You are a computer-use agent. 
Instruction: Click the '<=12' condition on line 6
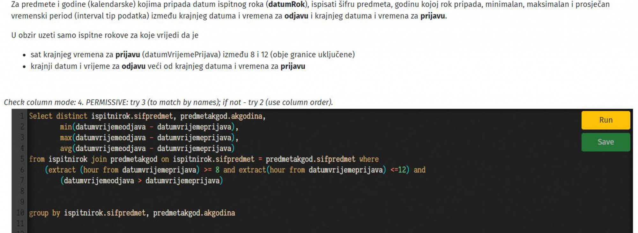pyautogui.click(x=398, y=170)
